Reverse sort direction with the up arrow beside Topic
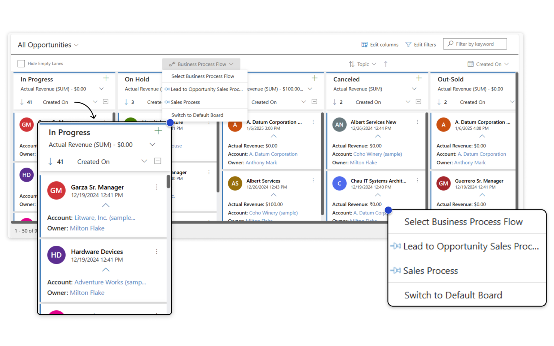Screen dimensions: 554x346 pos(386,64)
